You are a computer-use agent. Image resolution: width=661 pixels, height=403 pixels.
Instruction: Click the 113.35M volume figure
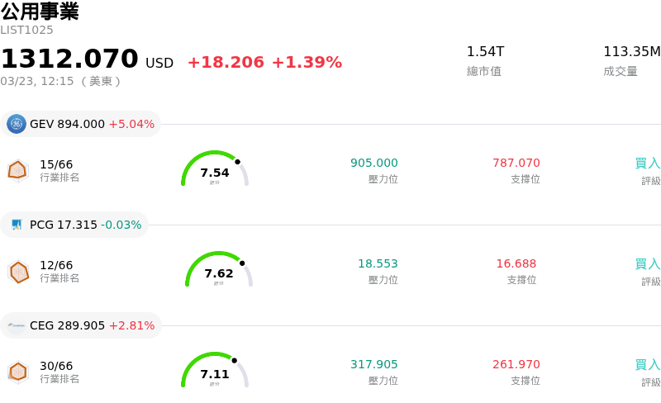pos(631,51)
